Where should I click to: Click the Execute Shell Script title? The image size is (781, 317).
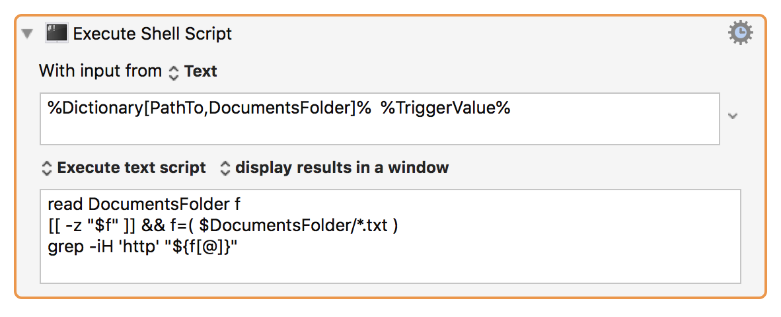coord(153,34)
